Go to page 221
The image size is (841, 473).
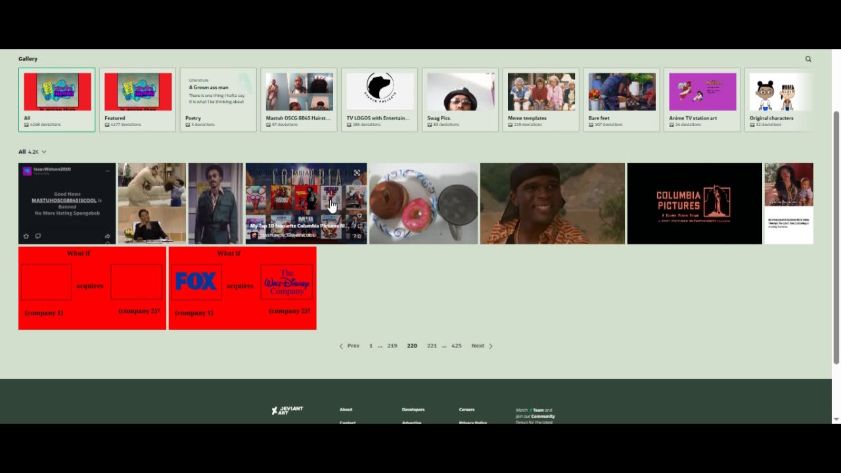pyautogui.click(x=432, y=346)
